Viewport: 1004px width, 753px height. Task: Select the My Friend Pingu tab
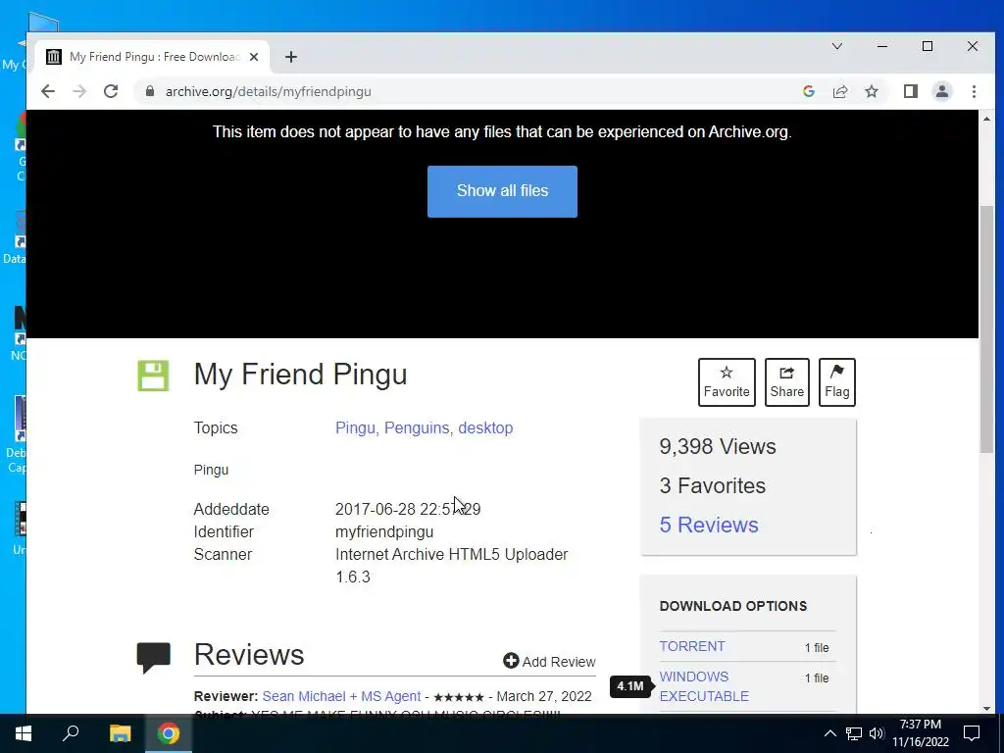pos(152,57)
